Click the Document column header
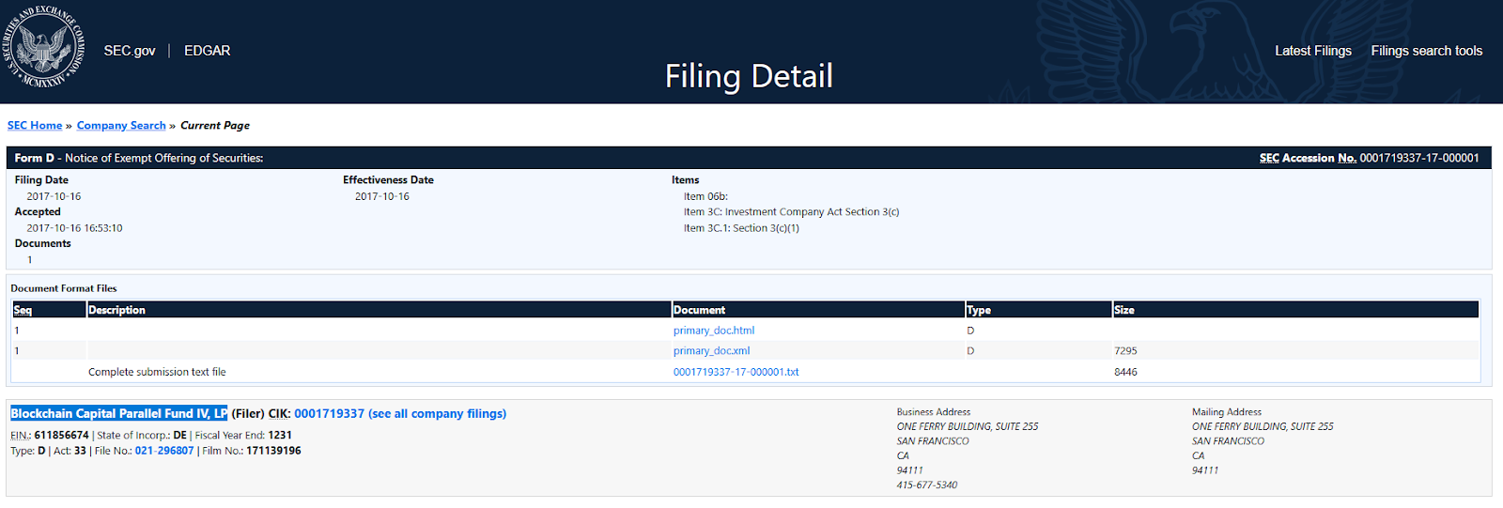This screenshot has height=508, width=1503. click(x=699, y=310)
